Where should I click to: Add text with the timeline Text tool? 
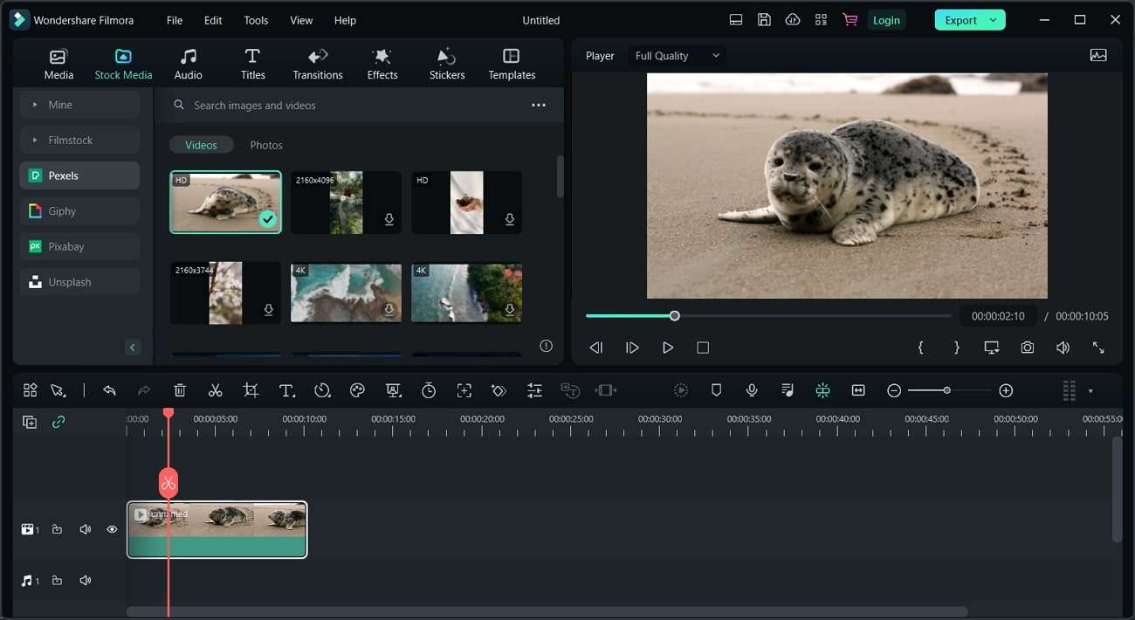tap(286, 390)
